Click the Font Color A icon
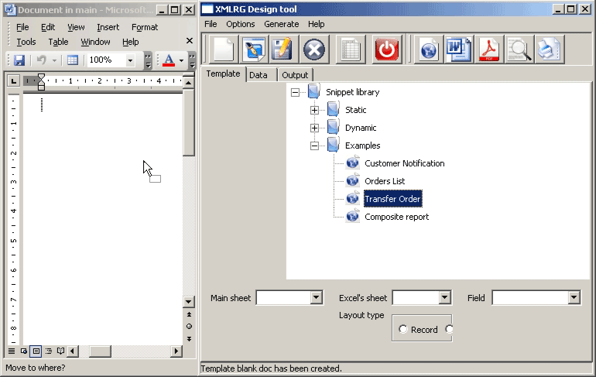Viewport: 596px width, 377px height. pos(169,60)
